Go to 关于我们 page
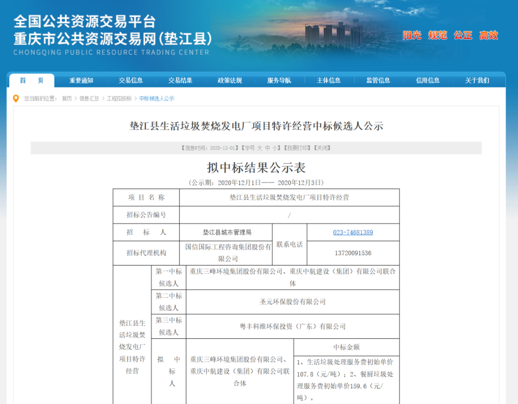This screenshot has height=404, width=518. [x=477, y=81]
